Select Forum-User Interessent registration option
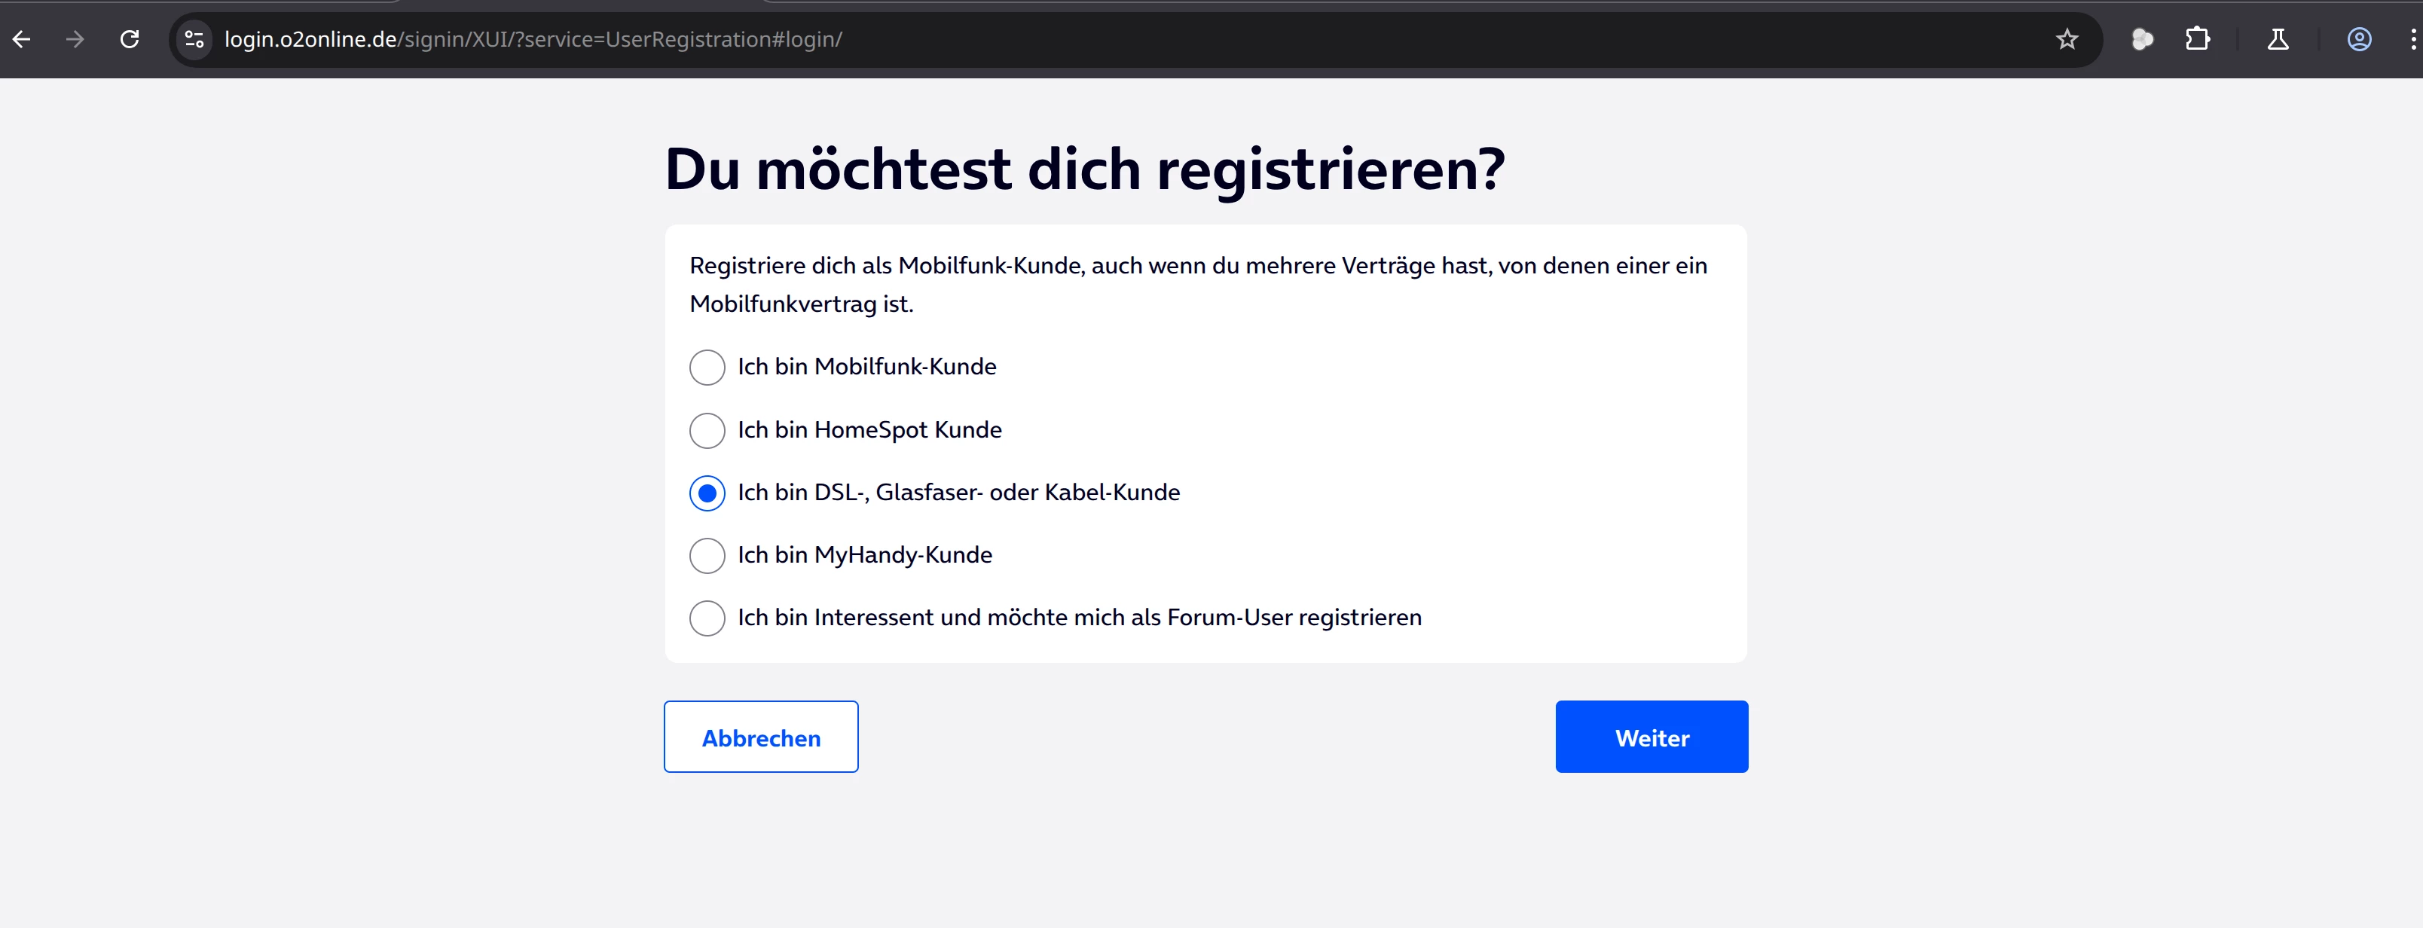The width and height of the screenshot is (2423, 928). 707,618
